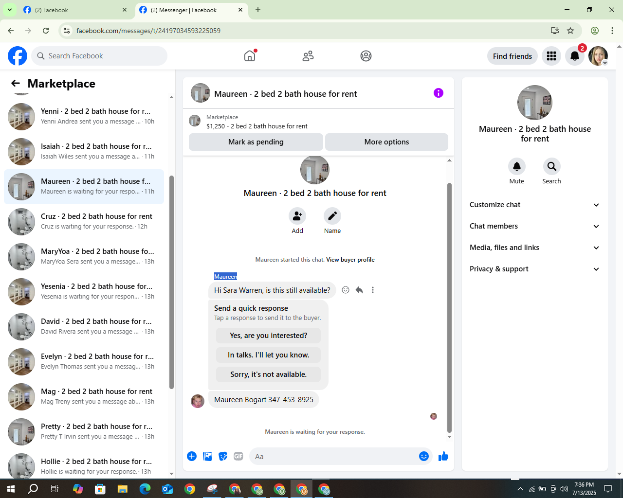Open David conversation in list

(84, 327)
